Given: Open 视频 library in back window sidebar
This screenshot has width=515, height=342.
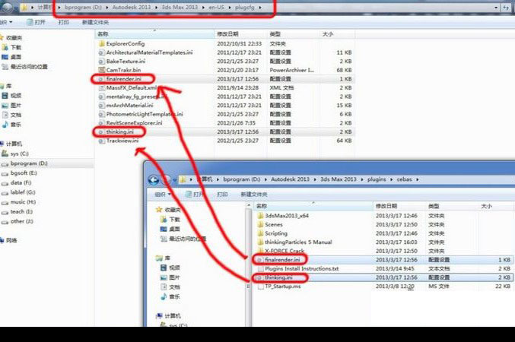Looking at the screenshot, I should pyautogui.click(x=12, y=96).
